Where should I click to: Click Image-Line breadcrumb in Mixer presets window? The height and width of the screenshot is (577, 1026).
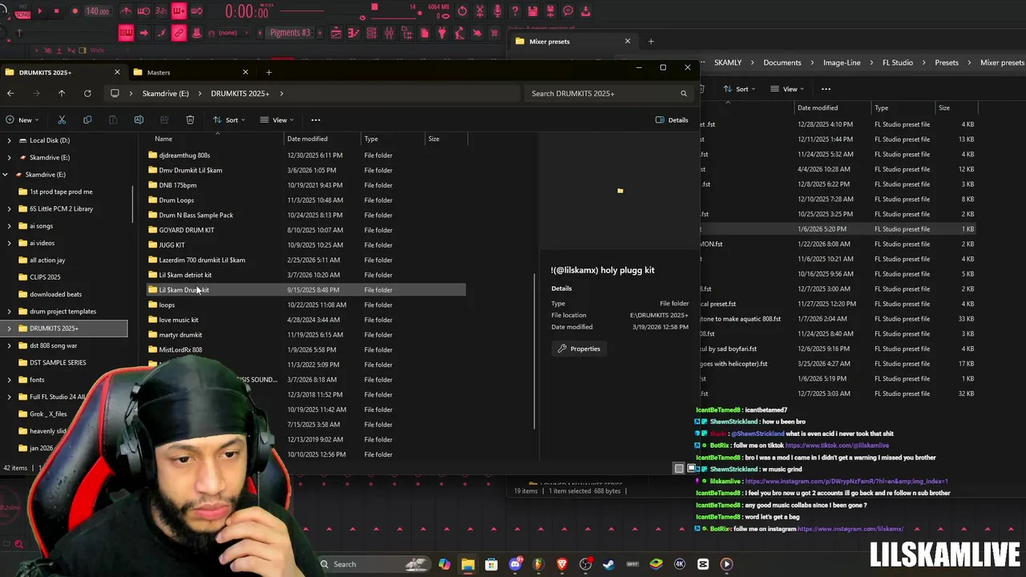(842, 63)
